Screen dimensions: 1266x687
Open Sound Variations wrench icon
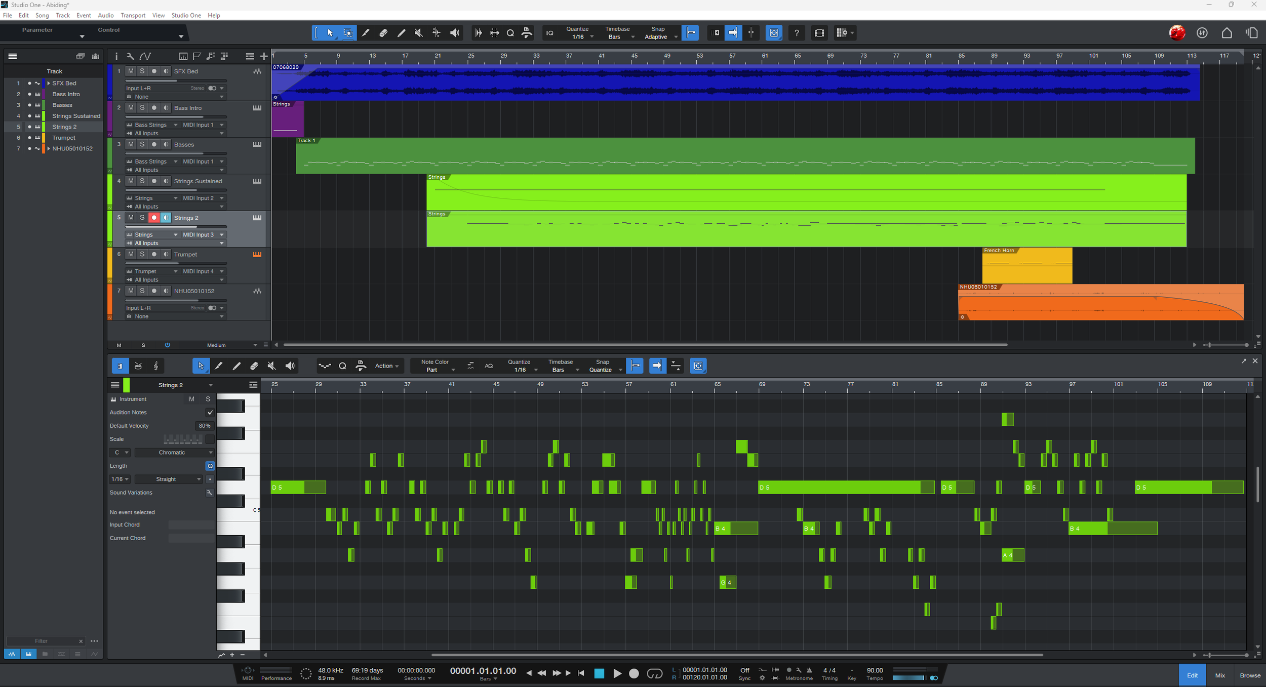click(x=209, y=493)
